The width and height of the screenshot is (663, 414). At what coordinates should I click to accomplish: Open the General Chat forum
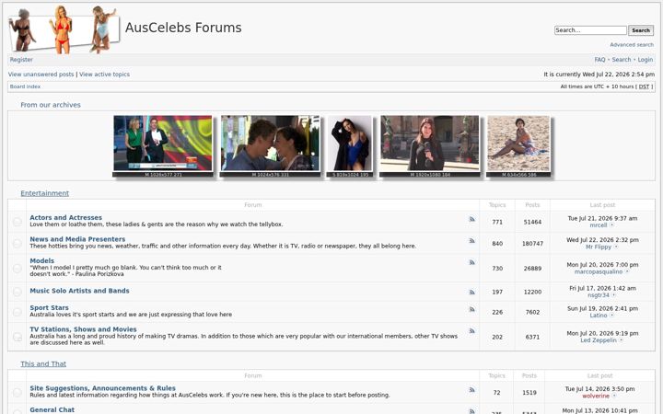click(52, 409)
